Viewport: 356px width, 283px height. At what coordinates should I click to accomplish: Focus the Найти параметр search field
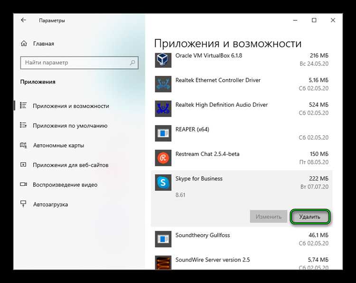point(79,63)
